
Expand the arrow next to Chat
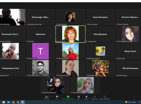pyautogui.click(x=60, y=97)
